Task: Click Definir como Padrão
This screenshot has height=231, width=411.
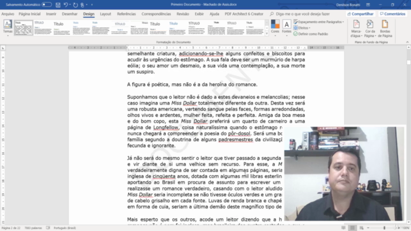Action: pyautogui.click(x=311, y=34)
